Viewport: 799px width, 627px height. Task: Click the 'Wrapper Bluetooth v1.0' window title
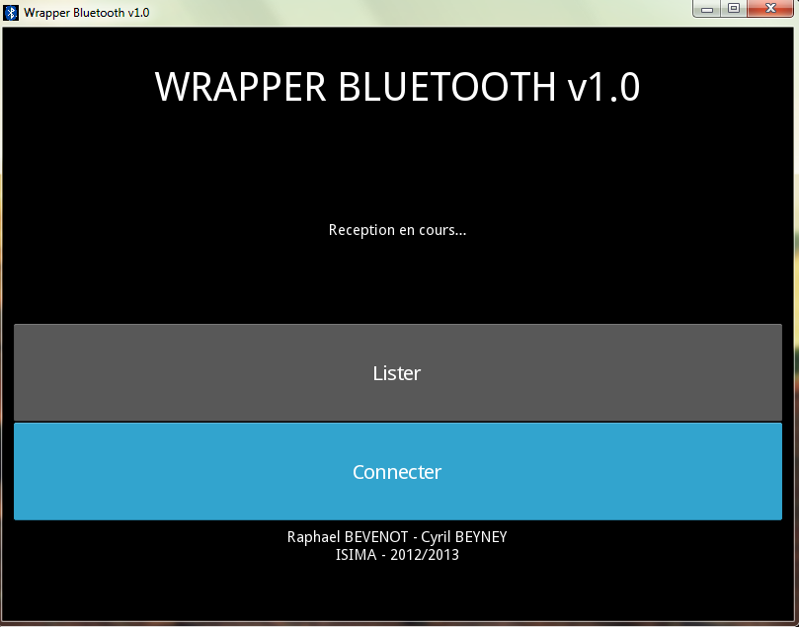(x=87, y=13)
